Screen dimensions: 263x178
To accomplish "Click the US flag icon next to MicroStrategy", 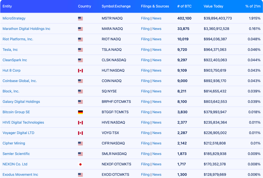I will (x=80, y=18).
